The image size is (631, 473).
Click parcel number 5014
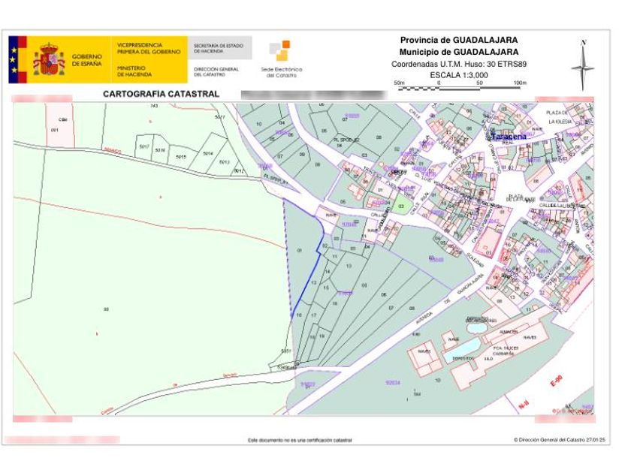point(207,153)
